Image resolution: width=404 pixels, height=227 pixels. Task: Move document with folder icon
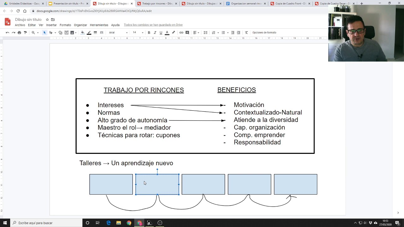pyautogui.click(x=53, y=20)
